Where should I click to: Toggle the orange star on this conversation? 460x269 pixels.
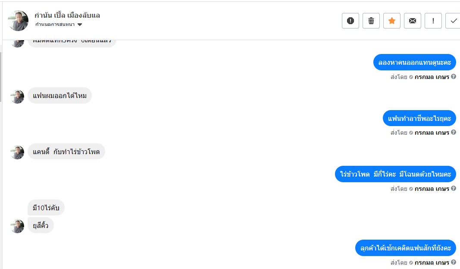pyautogui.click(x=391, y=21)
